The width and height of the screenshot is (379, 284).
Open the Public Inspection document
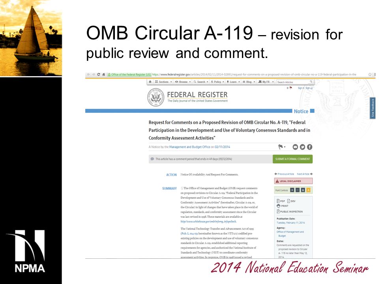click(290, 211)
